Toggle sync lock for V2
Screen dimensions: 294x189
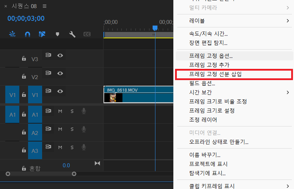[48, 73]
